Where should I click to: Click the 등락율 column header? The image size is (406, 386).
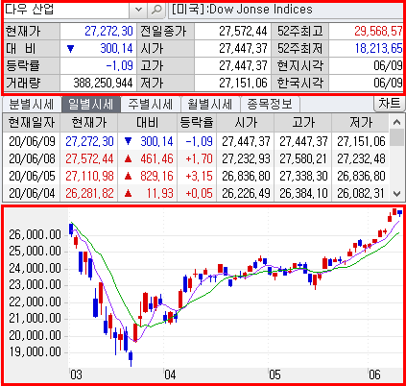click(197, 123)
